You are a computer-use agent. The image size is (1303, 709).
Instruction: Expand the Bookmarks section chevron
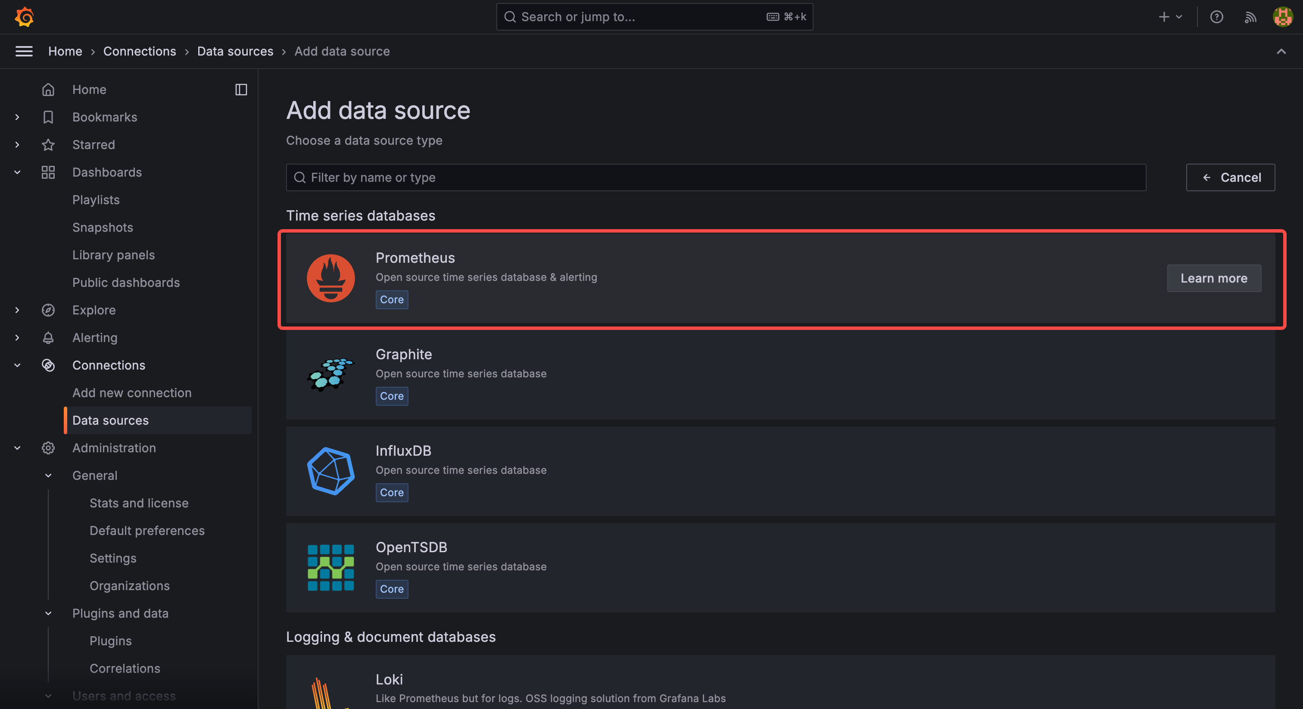[x=17, y=117]
